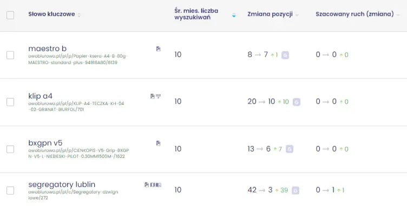The height and width of the screenshot is (206, 407).
Task: Click the Google icon in maestro b row
Action: (285, 55)
